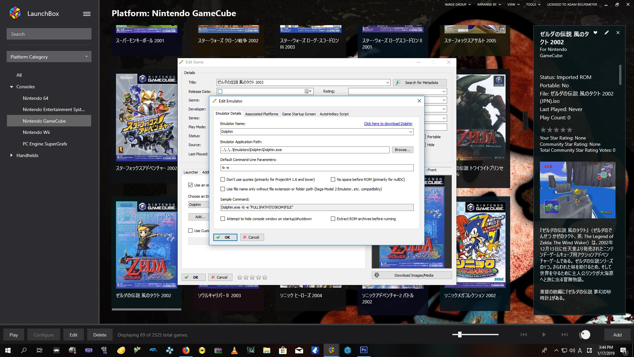634x357 pixels.
Task: Open Photoshop from the taskbar
Action: (364, 350)
